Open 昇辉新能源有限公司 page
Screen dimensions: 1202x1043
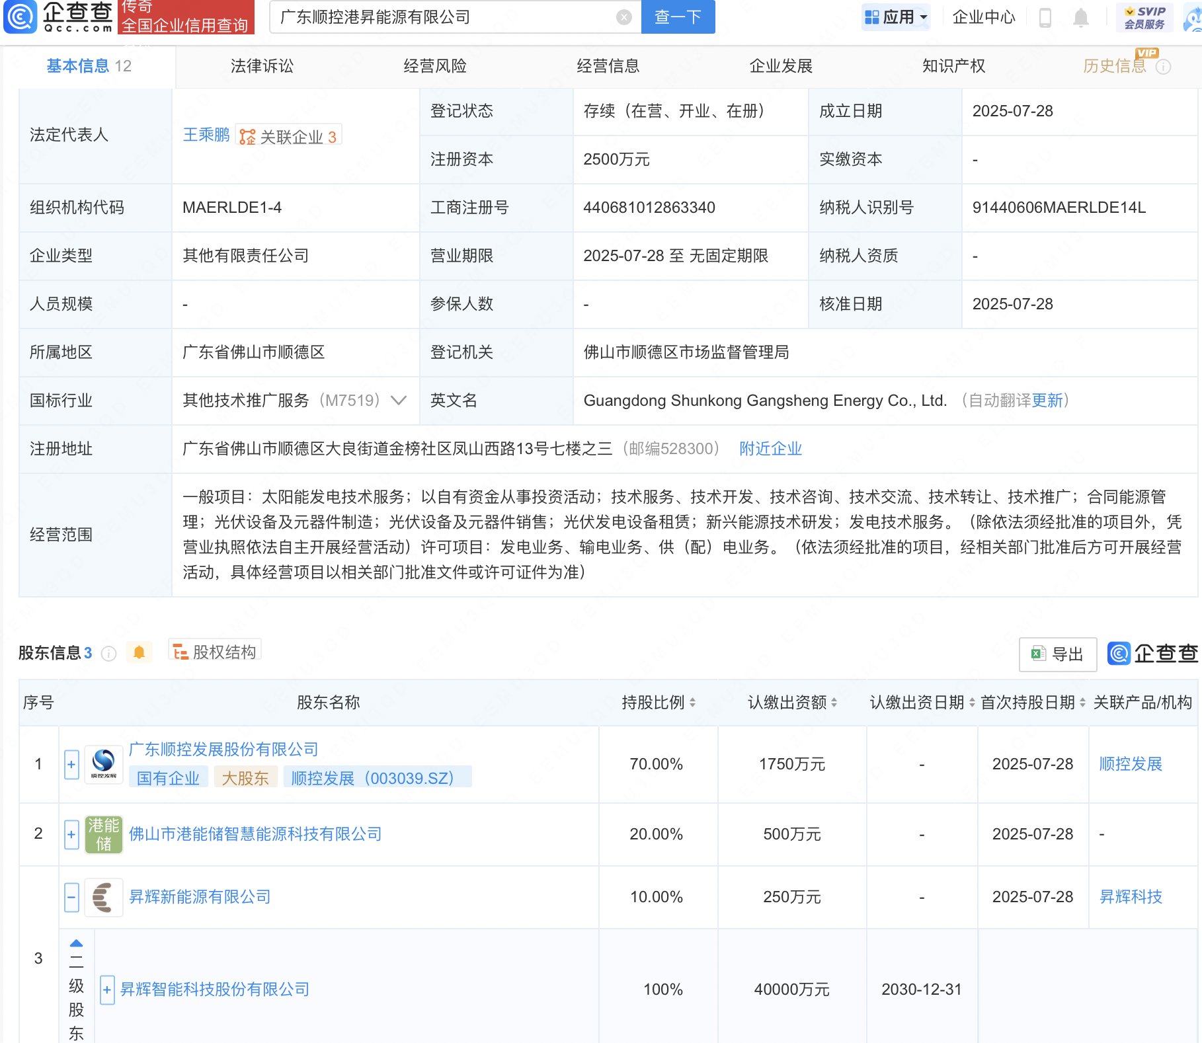[x=200, y=897]
